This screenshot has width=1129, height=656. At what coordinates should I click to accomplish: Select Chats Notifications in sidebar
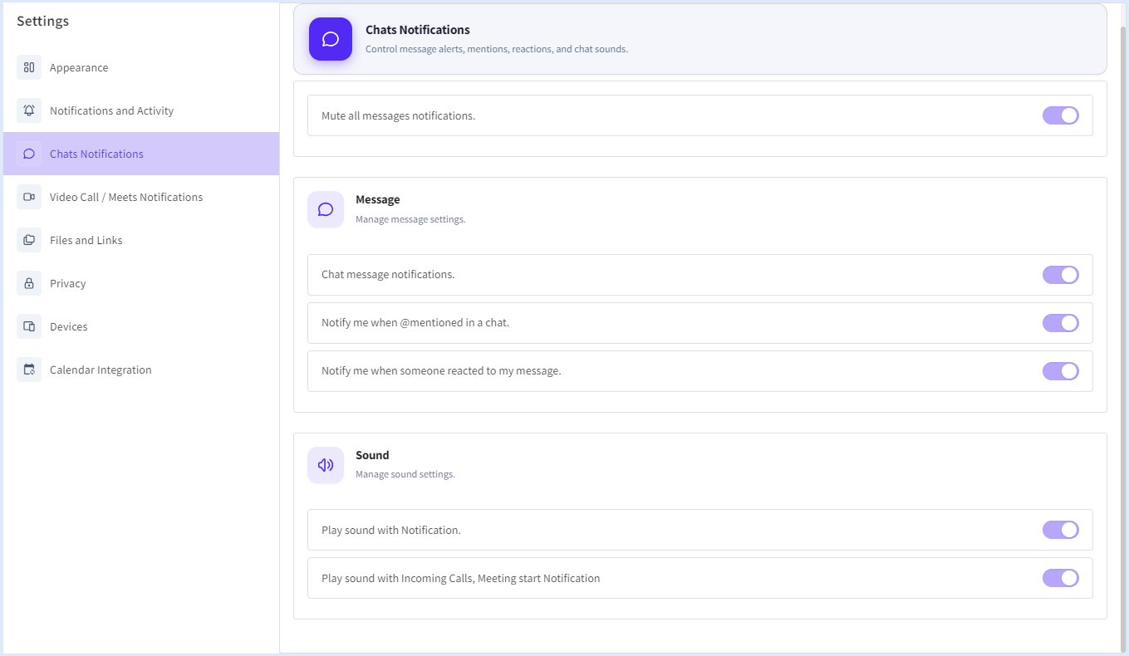pos(141,154)
